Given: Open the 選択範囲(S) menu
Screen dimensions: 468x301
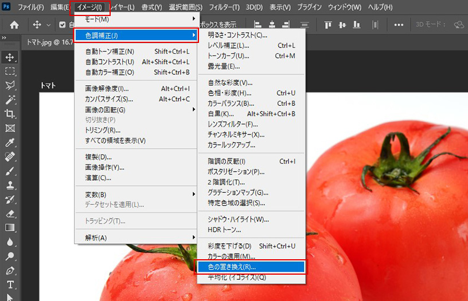Looking at the screenshot, I should [x=185, y=7].
